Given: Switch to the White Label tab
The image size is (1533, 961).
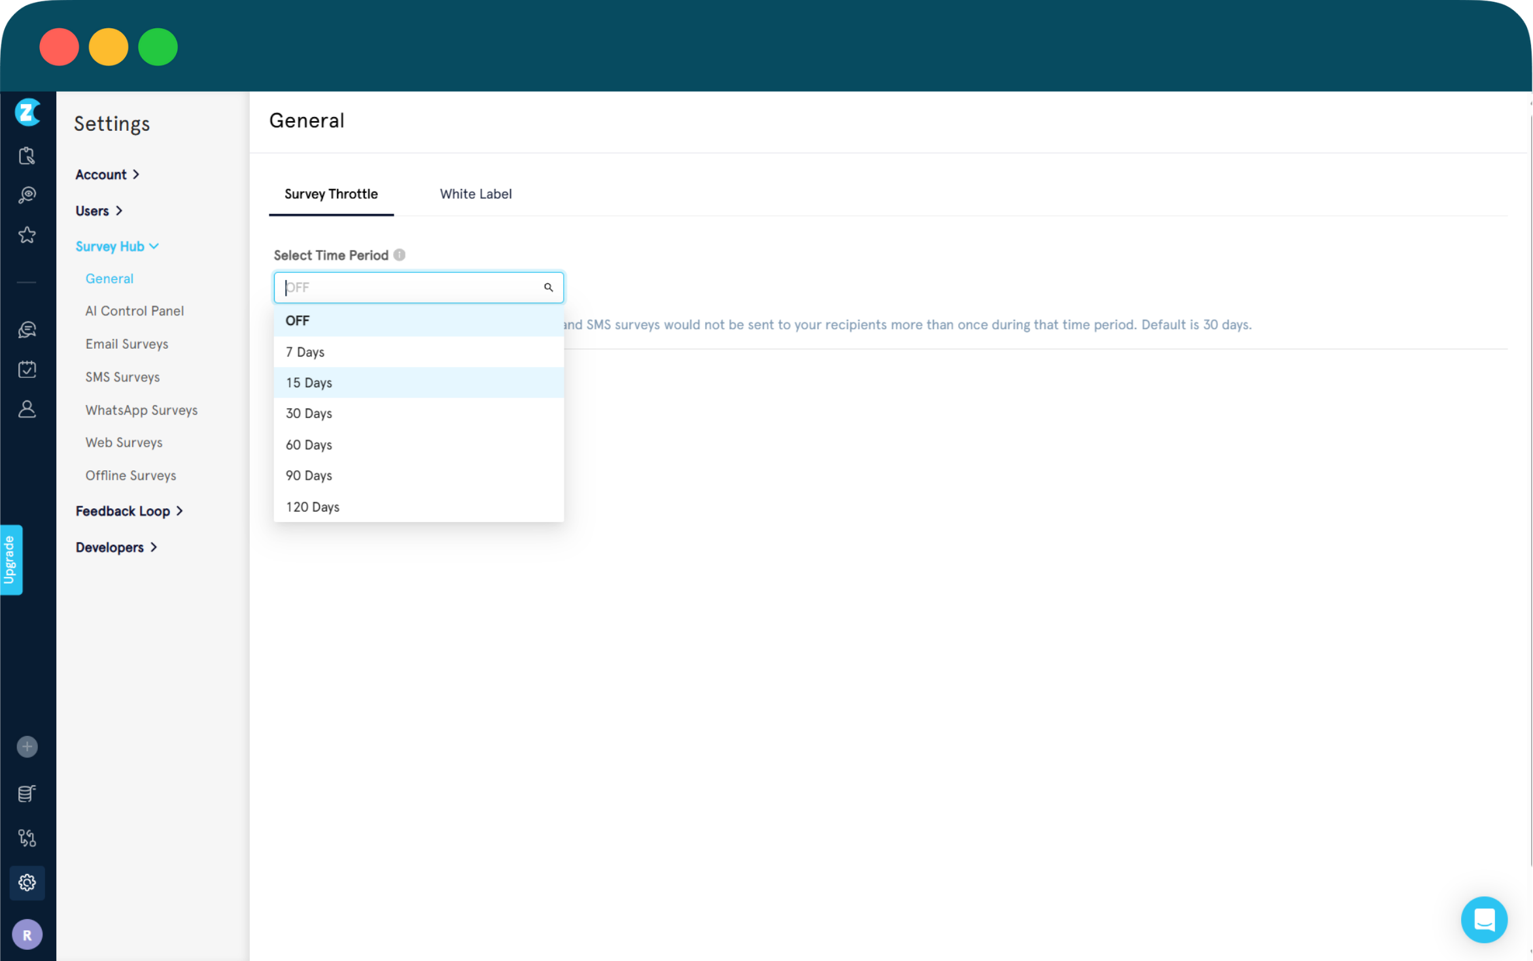Looking at the screenshot, I should pyautogui.click(x=475, y=194).
